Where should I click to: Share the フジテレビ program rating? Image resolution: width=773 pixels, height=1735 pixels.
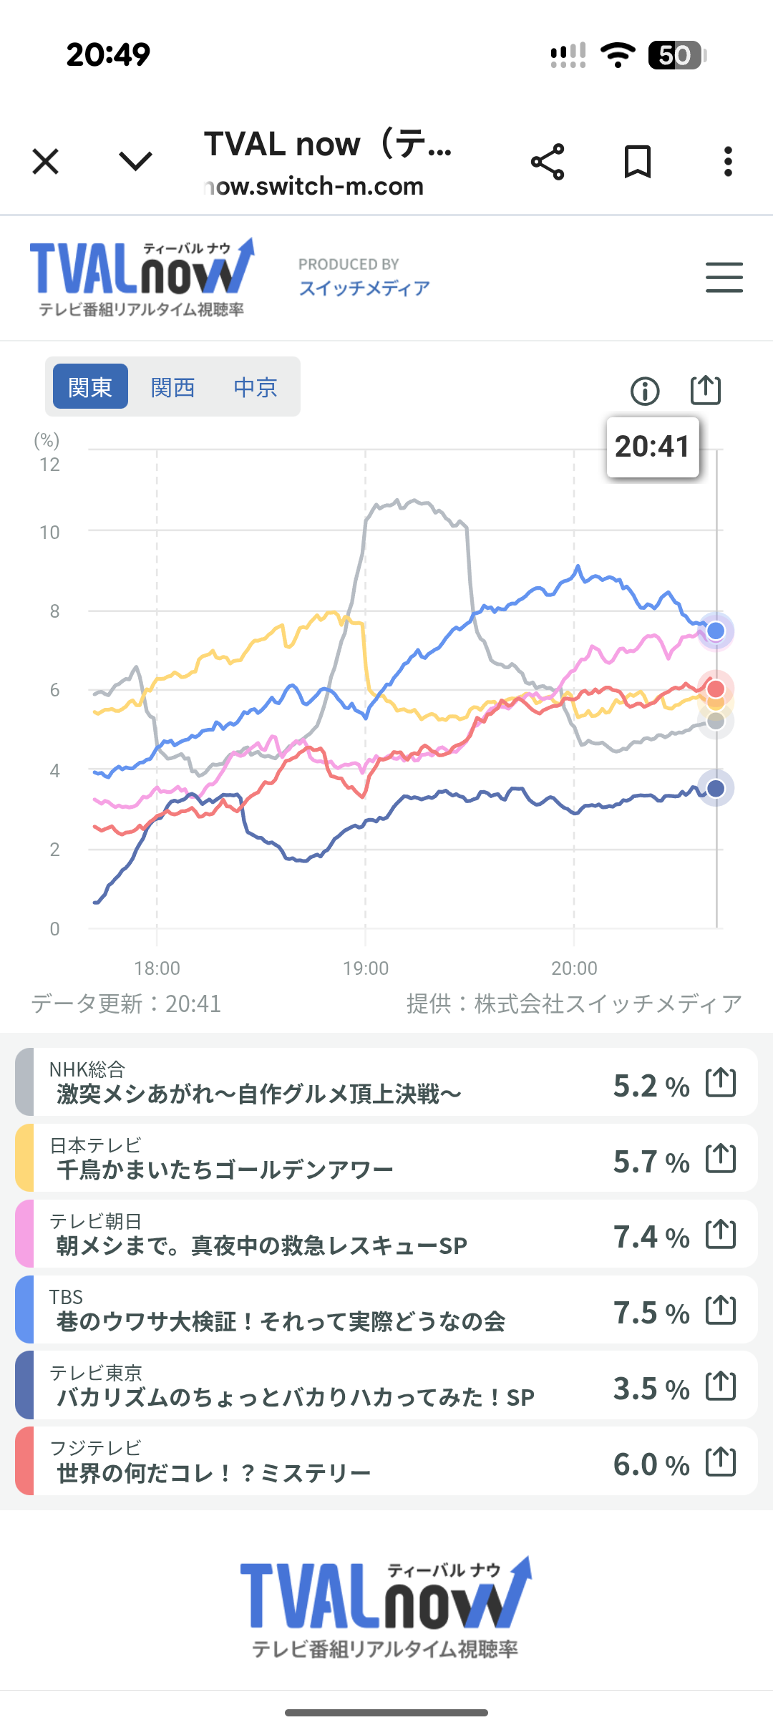tap(721, 1462)
